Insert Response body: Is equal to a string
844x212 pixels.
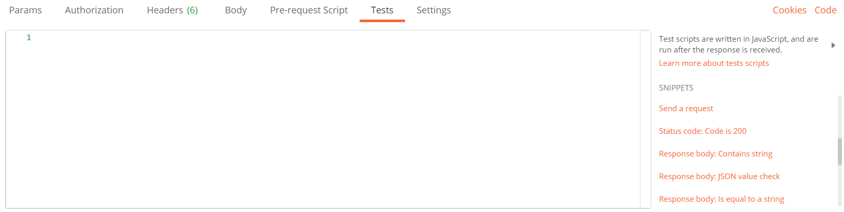tap(721, 199)
